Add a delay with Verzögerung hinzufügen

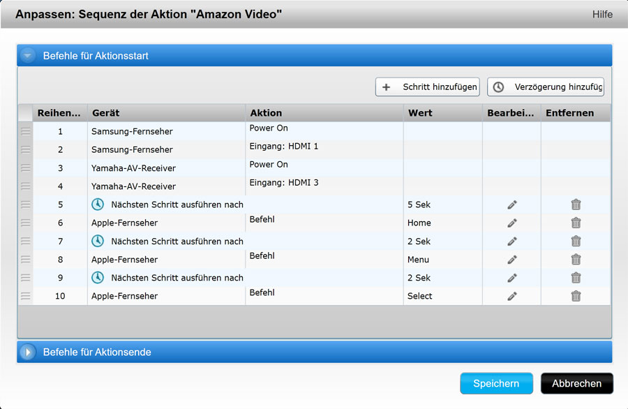[x=546, y=87]
